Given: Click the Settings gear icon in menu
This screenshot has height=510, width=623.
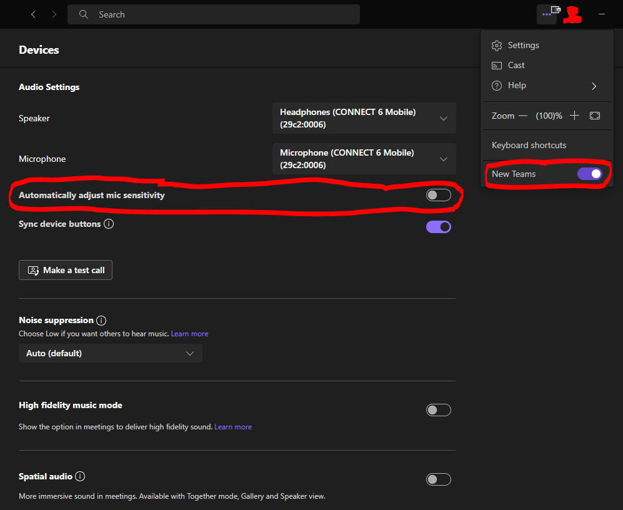Looking at the screenshot, I should tap(497, 46).
